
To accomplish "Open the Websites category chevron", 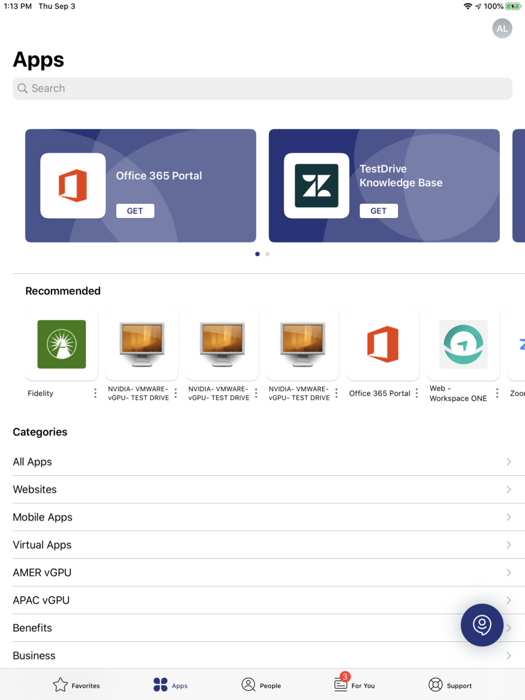I will 508,489.
